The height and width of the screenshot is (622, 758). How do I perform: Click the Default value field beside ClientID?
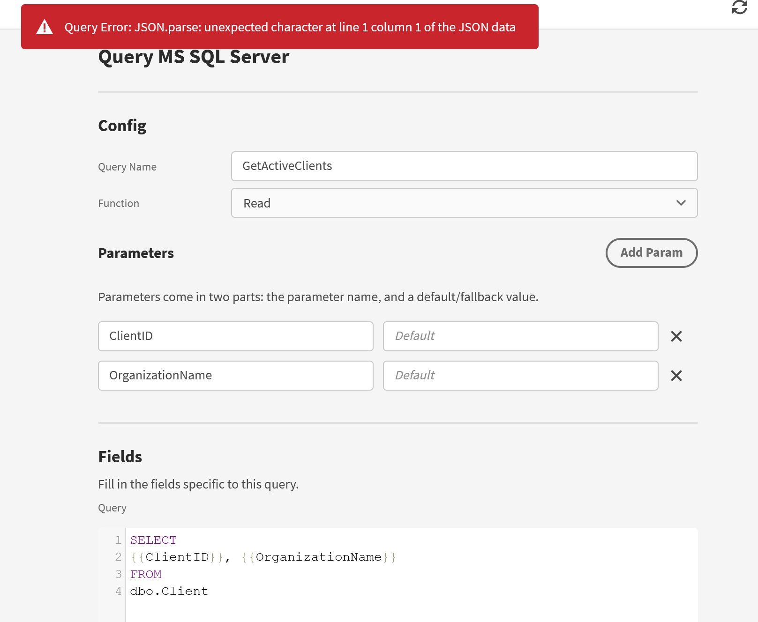[520, 336]
